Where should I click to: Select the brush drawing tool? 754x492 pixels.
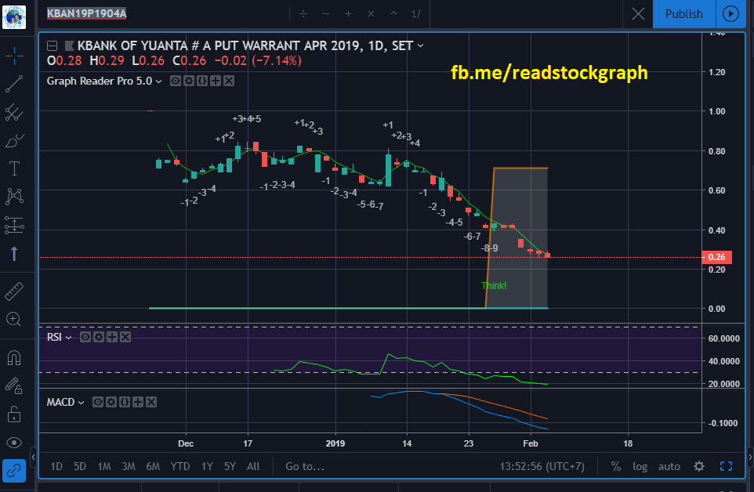click(14, 141)
